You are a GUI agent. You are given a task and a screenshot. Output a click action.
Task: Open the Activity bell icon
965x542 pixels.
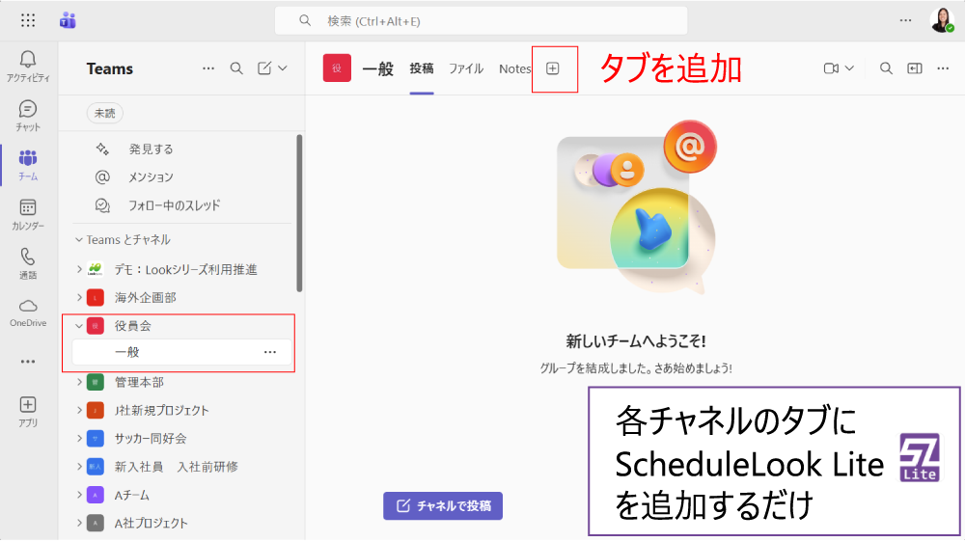coord(28,60)
